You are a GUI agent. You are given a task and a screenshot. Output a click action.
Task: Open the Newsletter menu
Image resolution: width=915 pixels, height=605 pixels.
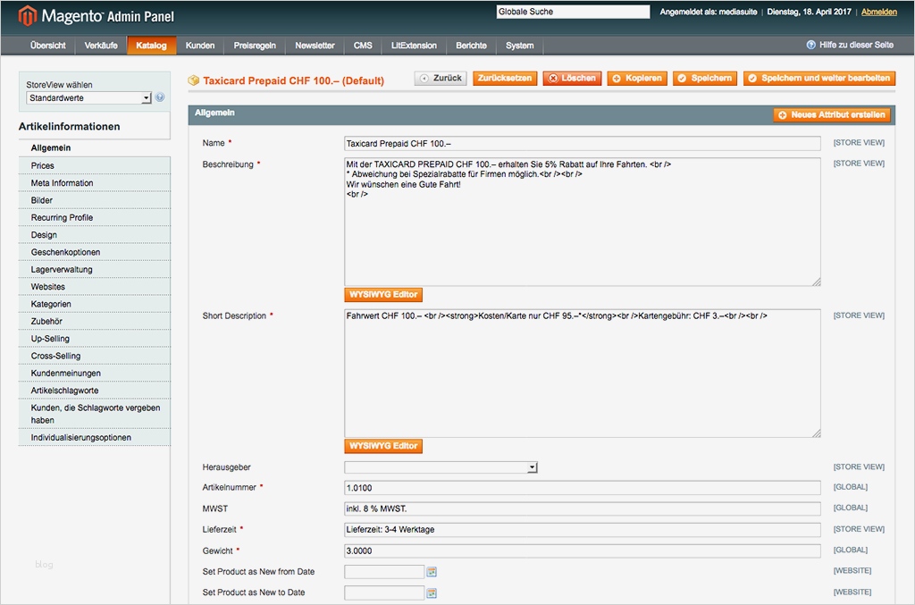[x=315, y=46]
